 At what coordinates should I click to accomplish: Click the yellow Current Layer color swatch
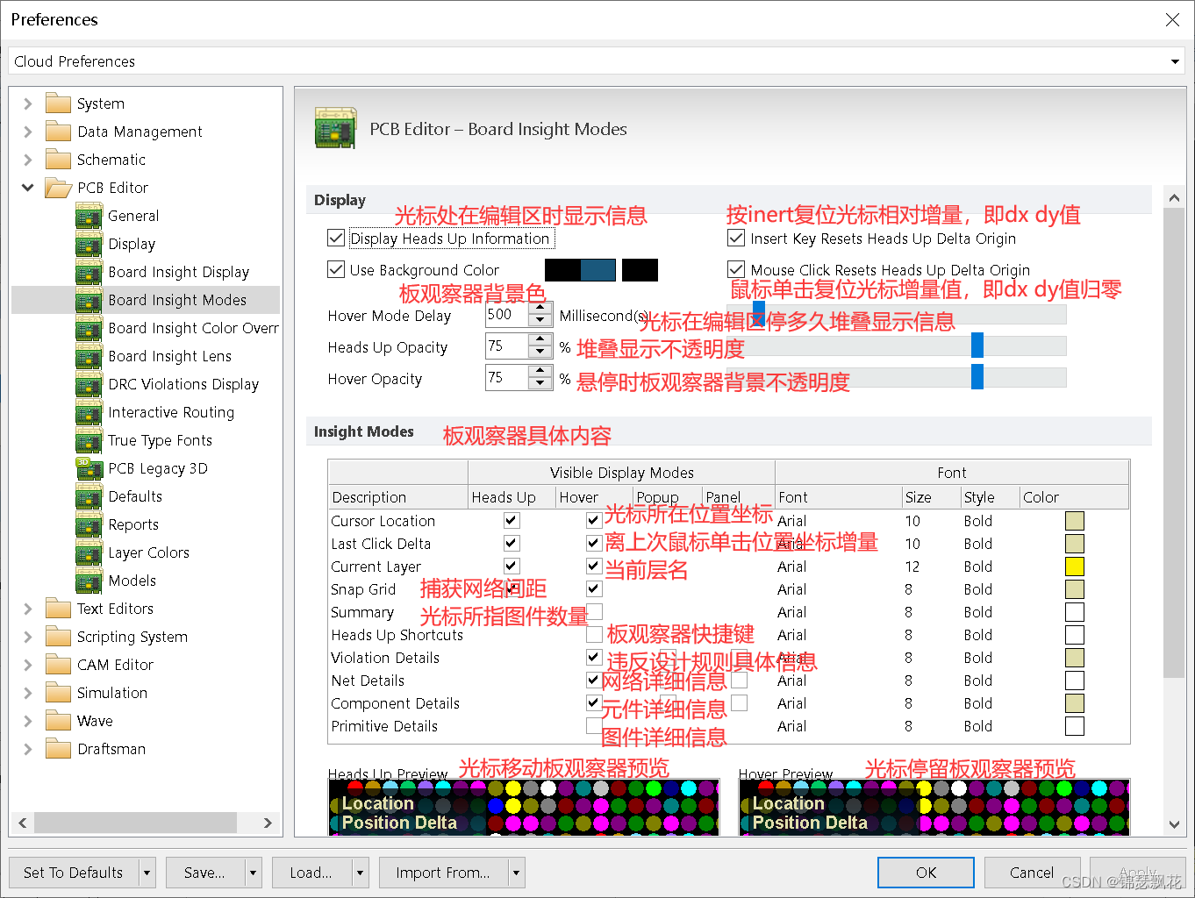pos(1075,567)
